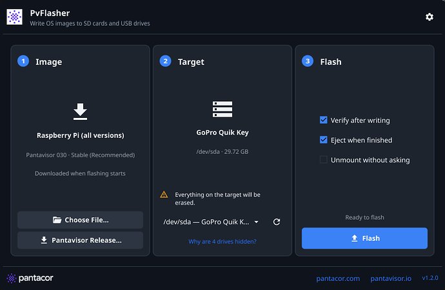Click the image download arrow icon
The height and width of the screenshot is (290, 445).
81,111
